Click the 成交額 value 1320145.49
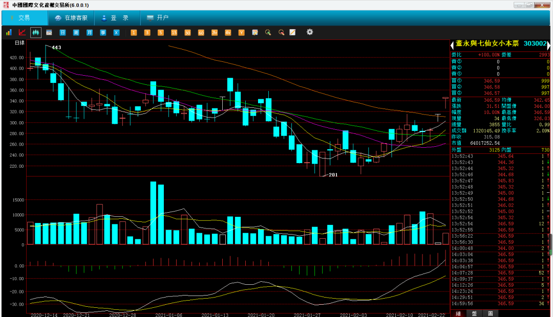The image size is (553, 317). tap(486, 131)
